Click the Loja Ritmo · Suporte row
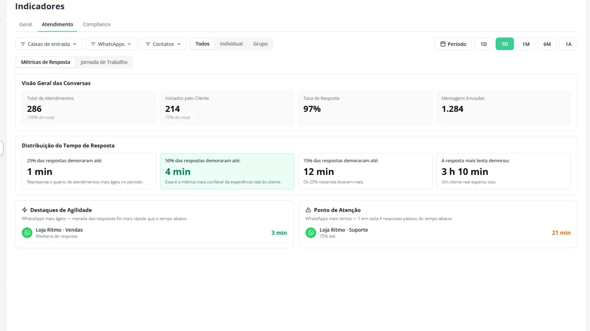Viewport: 590px width, 331px height. pyautogui.click(x=438, y=233)
